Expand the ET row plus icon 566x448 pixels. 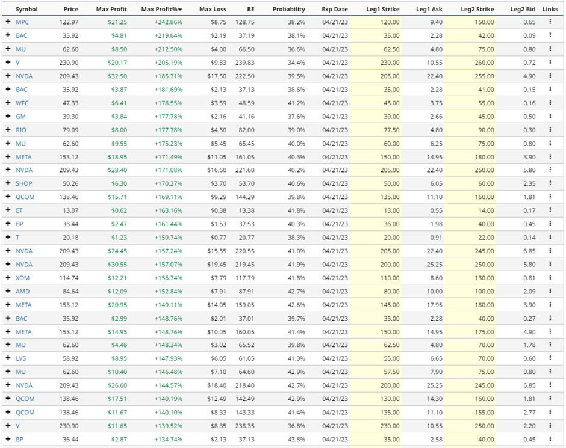click(8, 210)
